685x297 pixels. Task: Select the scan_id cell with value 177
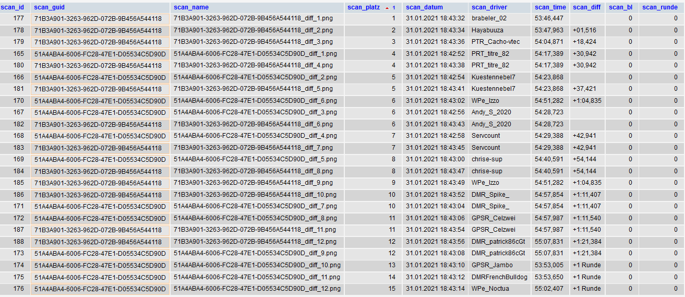pyautogui.click(x=18, y=18)
